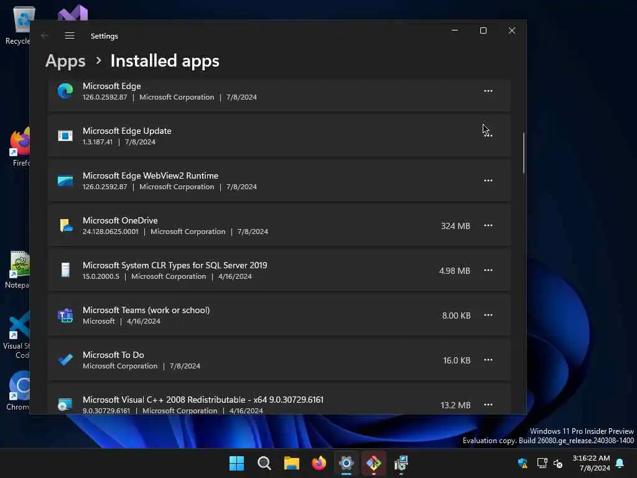Open more options for Microsoft Edge
Viewport: 637px width, 478px height.
point(488,91)
